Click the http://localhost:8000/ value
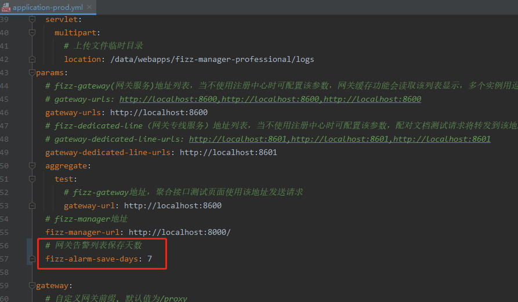The width and height of the screenshot is (518, 302). [180, 232]
